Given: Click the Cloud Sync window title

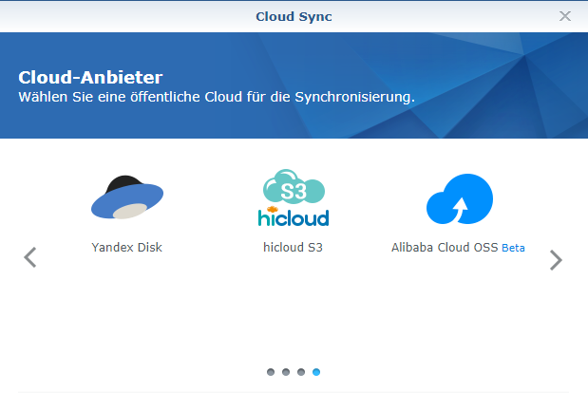Looking at the screenshot, I should [294, 16].
